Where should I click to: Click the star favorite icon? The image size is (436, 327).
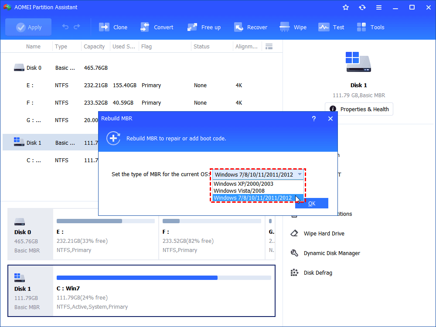(346, 7)
